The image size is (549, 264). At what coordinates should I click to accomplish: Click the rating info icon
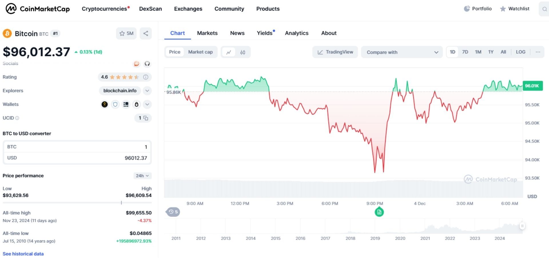point(146,77)
